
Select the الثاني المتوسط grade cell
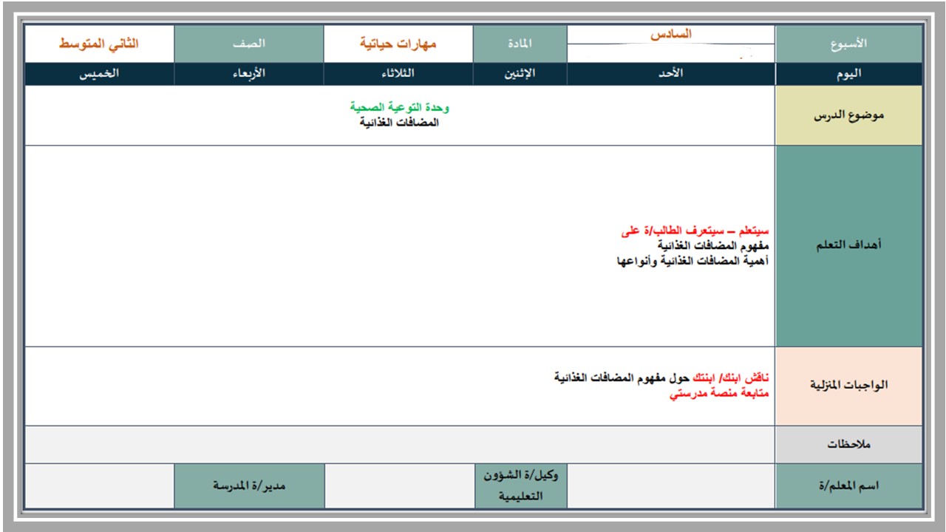pyautogui.click(x=99, y=44)
